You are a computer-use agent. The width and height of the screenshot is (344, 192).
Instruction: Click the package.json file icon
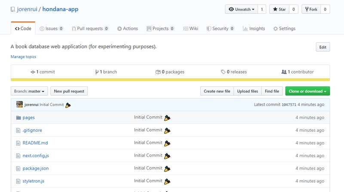pyautogui.click(x=18, y=168)
